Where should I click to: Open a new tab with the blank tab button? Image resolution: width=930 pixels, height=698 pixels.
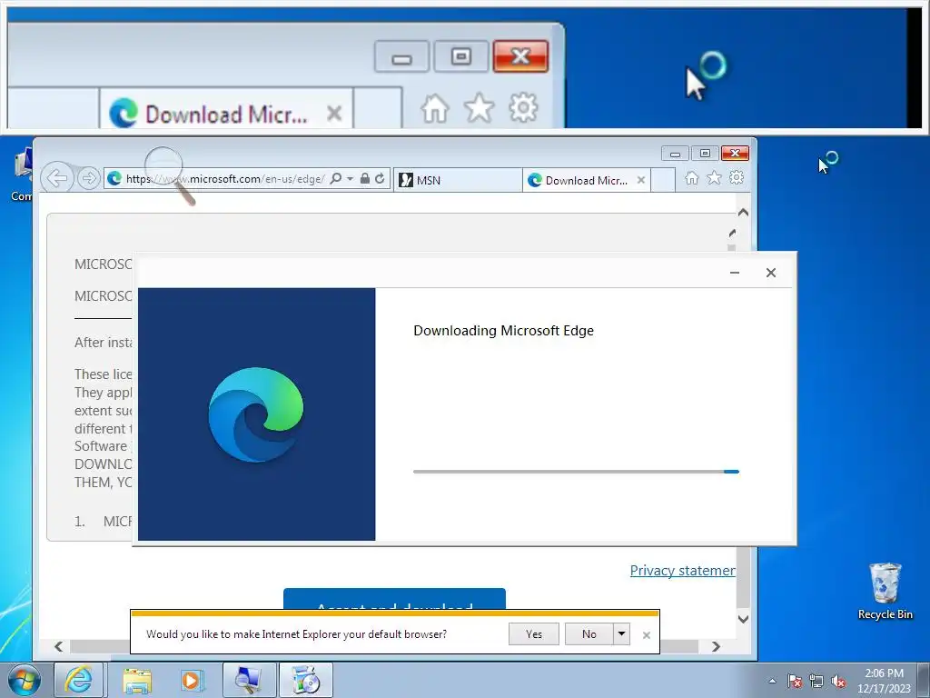pos(662,180)
